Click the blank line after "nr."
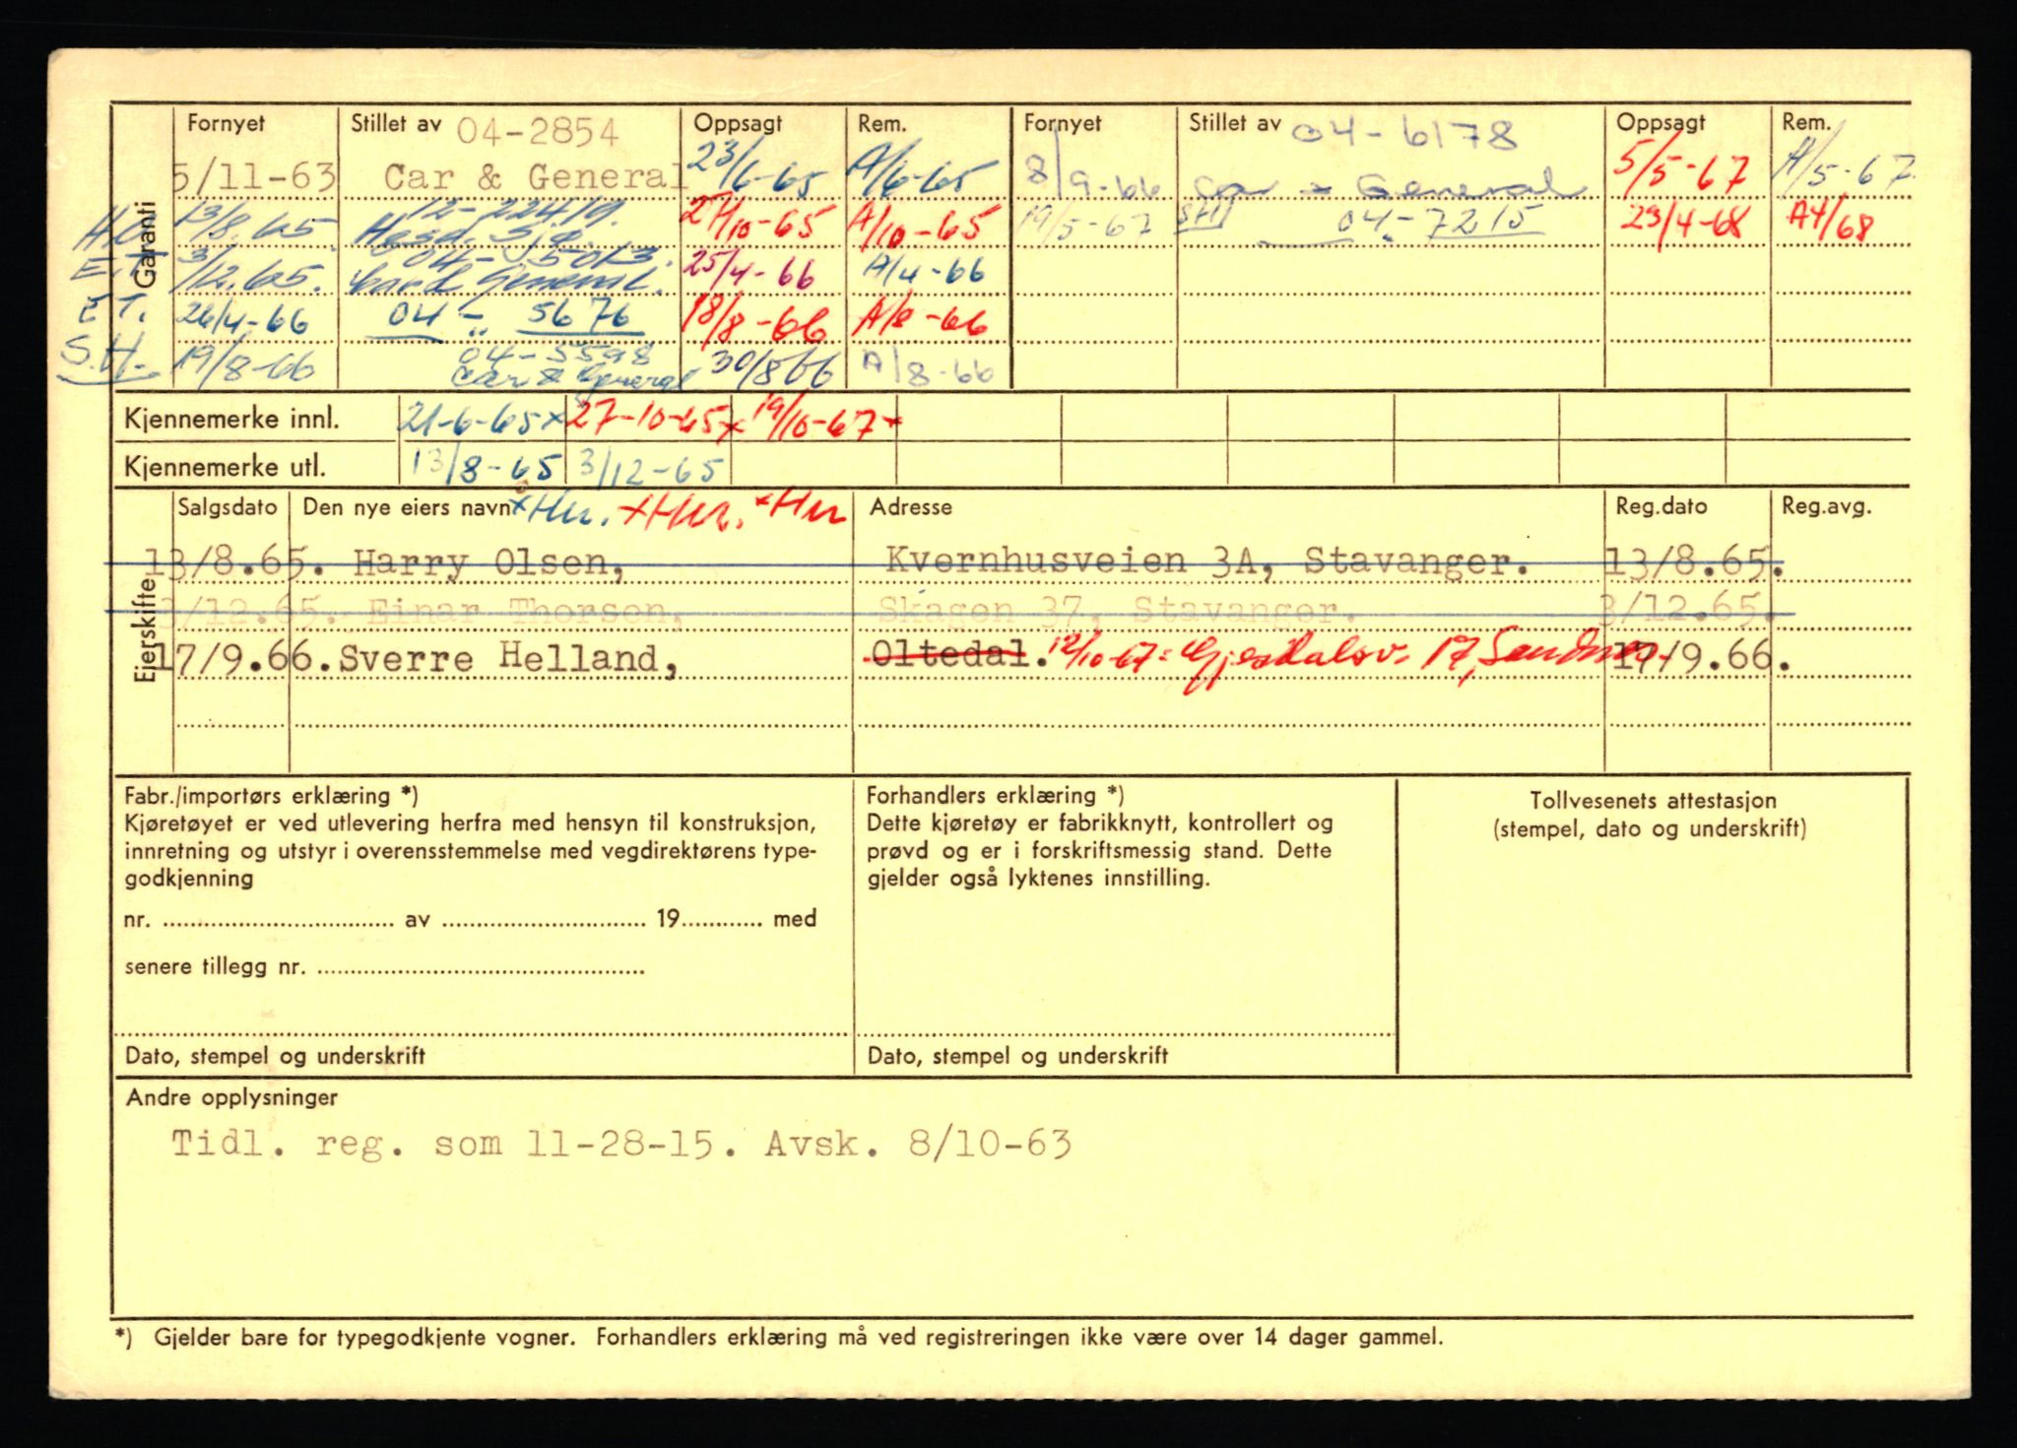 277,921
